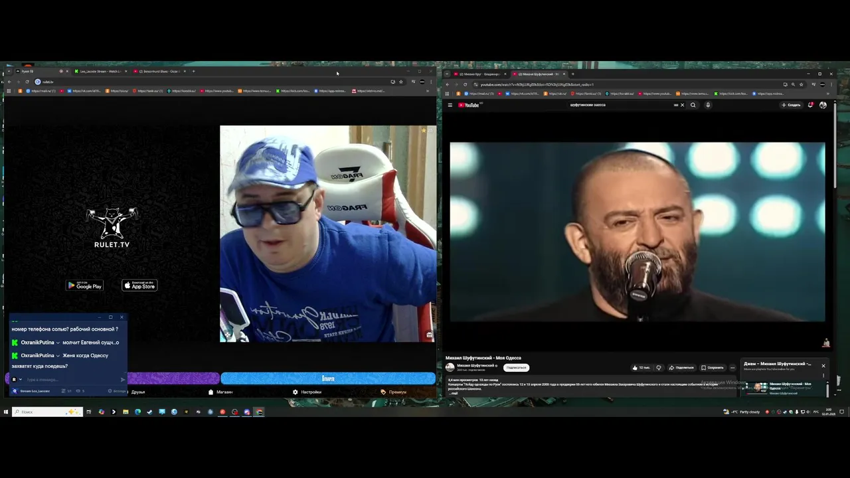Open the kick.com bookmark in YouTube window

[x=732, y=94]
